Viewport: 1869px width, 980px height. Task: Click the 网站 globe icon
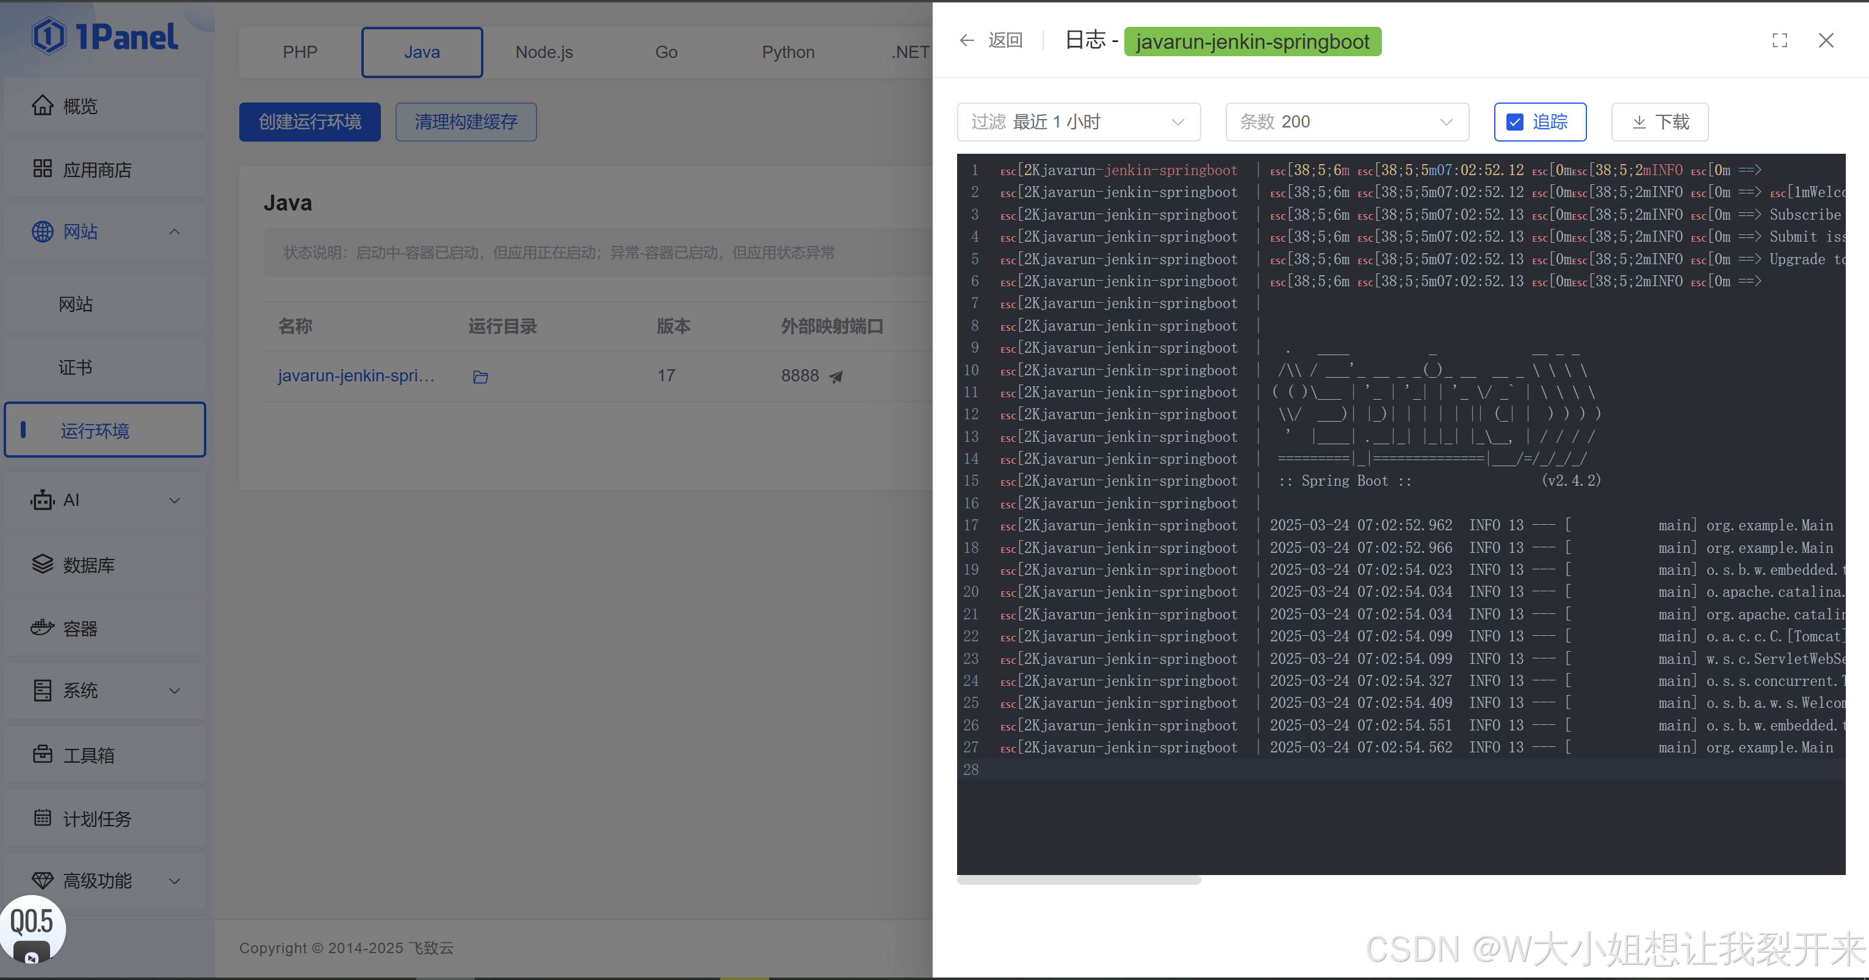click(42, 231)
